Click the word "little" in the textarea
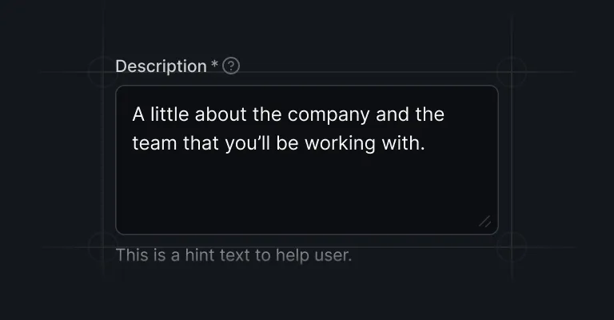 pyautogui.click(x=169, y=114)
